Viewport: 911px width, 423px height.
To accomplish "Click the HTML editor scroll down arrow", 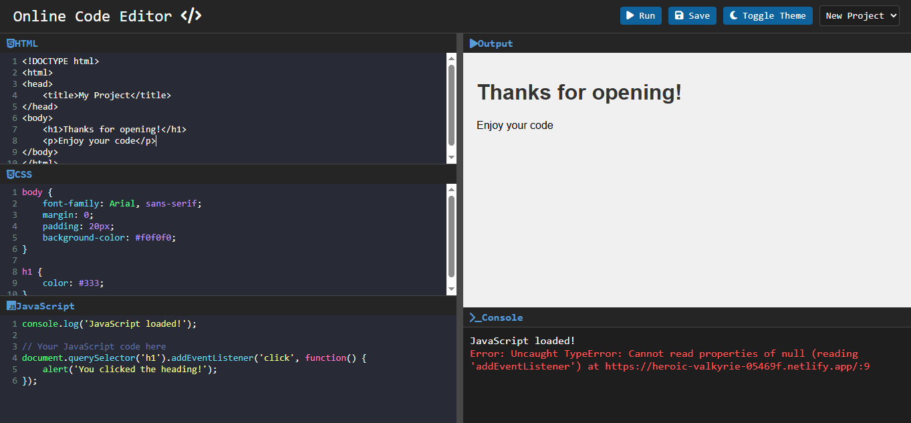I will pos(451,157).
